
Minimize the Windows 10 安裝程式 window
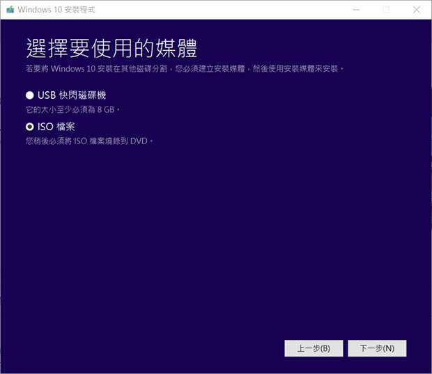357,9
